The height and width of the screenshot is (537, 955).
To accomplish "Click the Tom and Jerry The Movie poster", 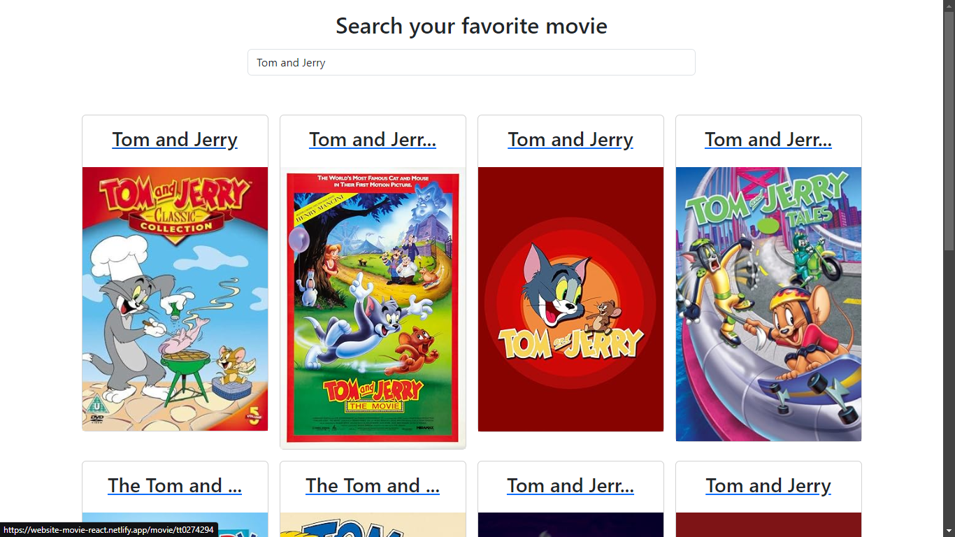I will (x=373, y=306).
